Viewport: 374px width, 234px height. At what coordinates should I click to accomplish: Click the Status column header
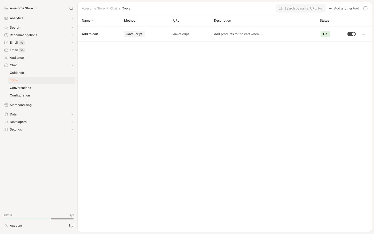324,21
